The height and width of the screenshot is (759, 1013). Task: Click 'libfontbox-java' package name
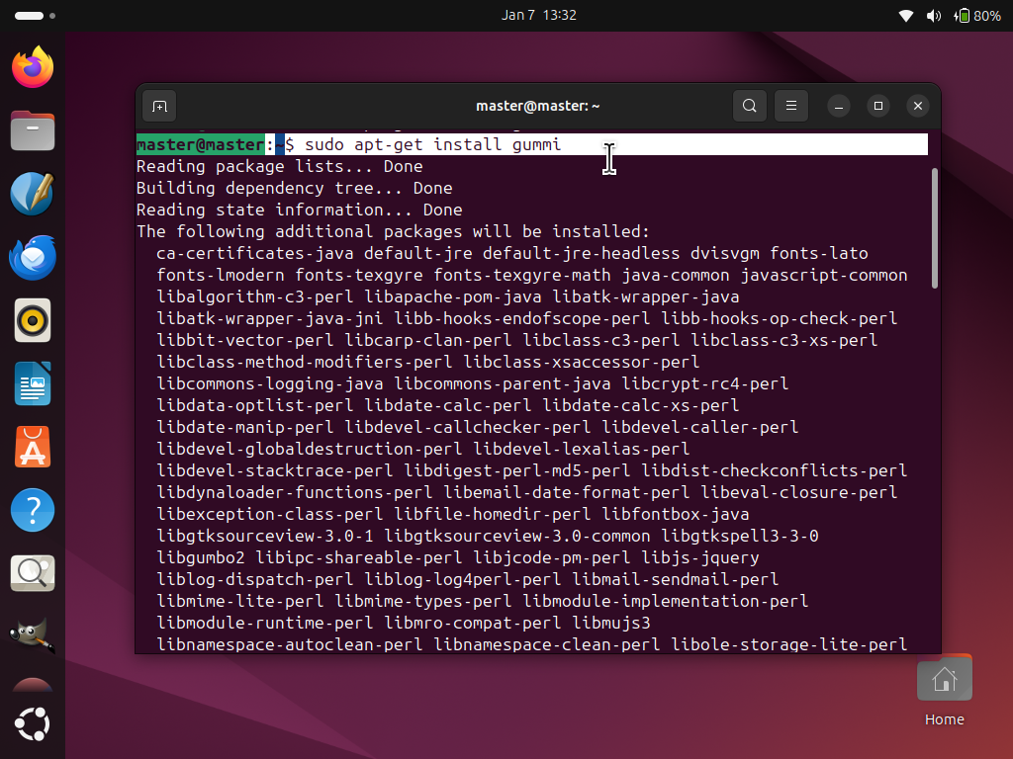676,514
